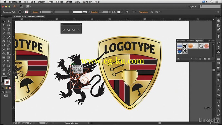Open stroke color dropdown in control bar
The width and height of the screenshot is (222, 125).
[x=29, y=12]
